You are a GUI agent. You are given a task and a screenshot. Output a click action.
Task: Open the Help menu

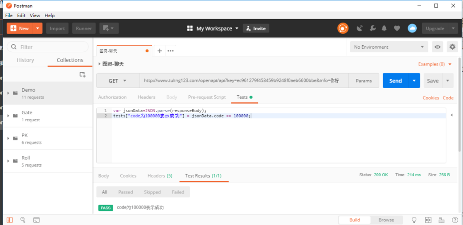[x=50, y=16]
